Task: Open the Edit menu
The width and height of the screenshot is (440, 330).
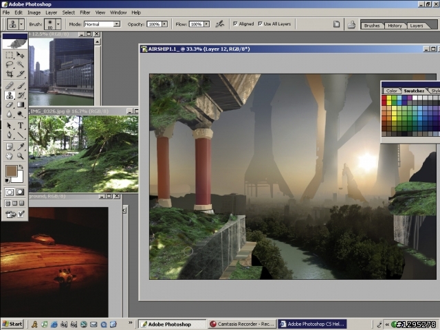Action: click(19, 12)
